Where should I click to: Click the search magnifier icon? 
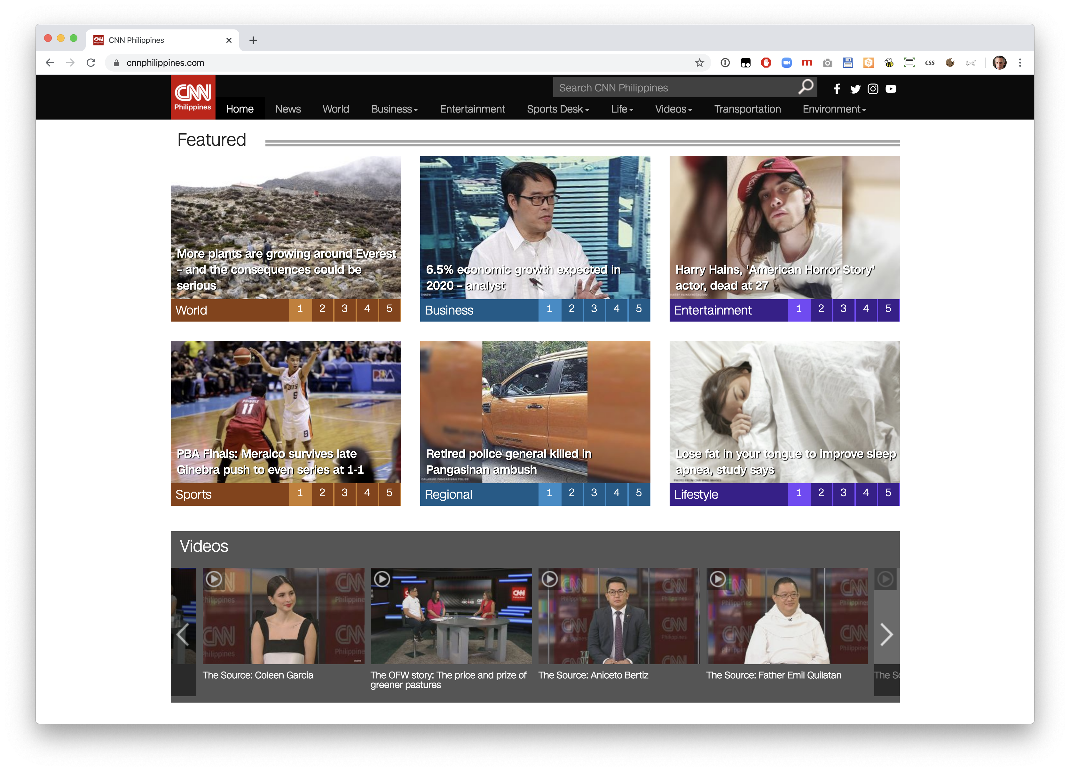point(805,87)
